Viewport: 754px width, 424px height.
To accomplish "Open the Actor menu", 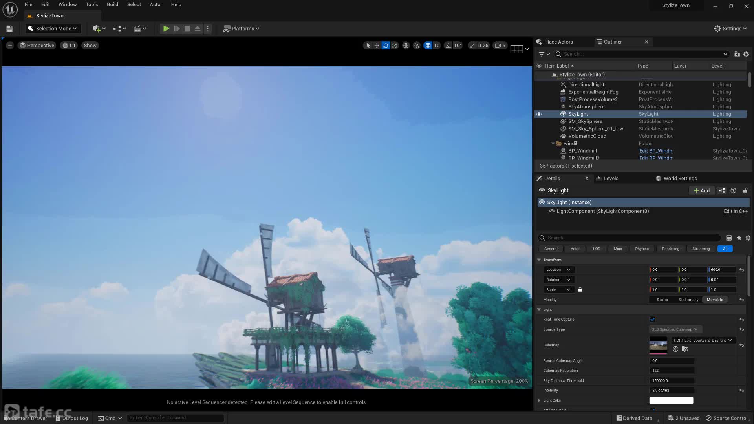I will pyautogui.click(x=156, y=5).
